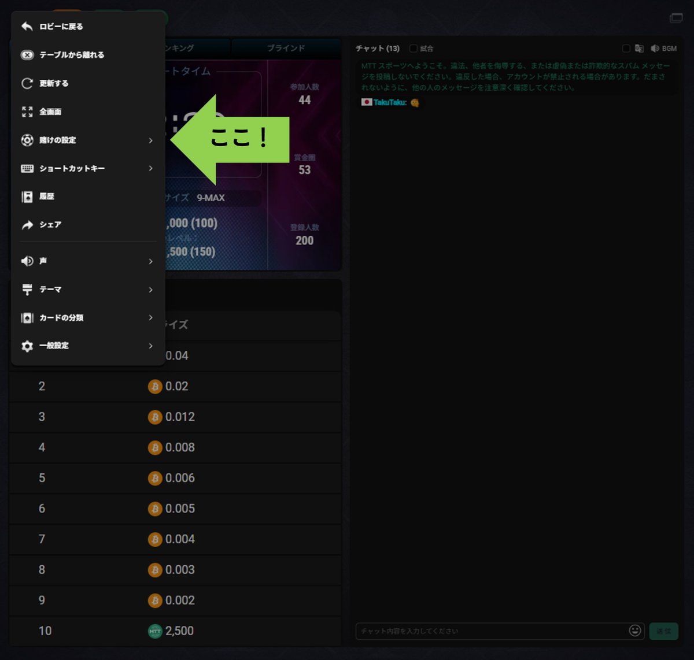This screenshot has width=694, height=660.
Task: Click the gear icon for 一般設定
Action: point(27,346)
